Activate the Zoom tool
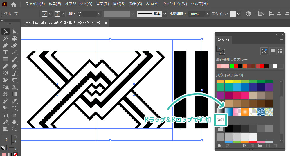 click(x=14, y=129)
